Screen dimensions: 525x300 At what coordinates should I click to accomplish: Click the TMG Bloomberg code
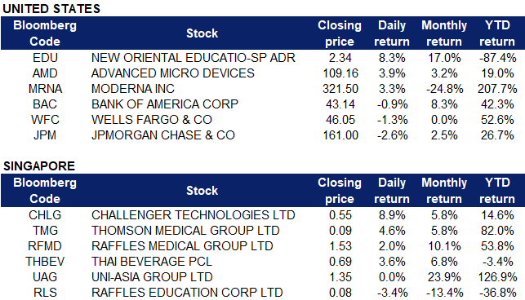coord(45,231)
